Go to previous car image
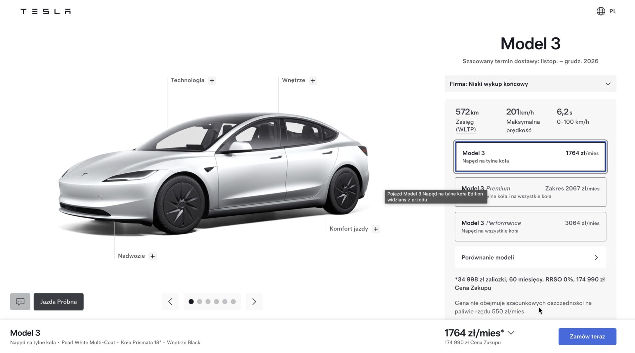Screen dimensions: 635x353 click(x=170, y=301)
